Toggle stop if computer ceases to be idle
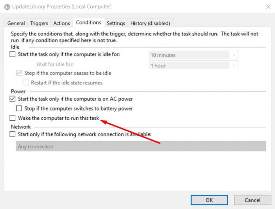The height and width of the screenshot is (209, 275). click(x=19, y=73)
